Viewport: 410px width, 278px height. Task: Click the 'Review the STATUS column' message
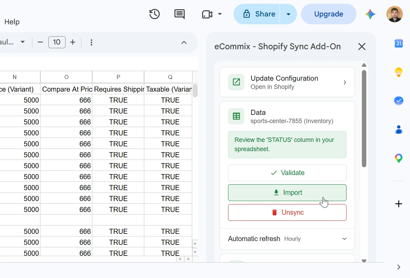[x=287, y=145]
